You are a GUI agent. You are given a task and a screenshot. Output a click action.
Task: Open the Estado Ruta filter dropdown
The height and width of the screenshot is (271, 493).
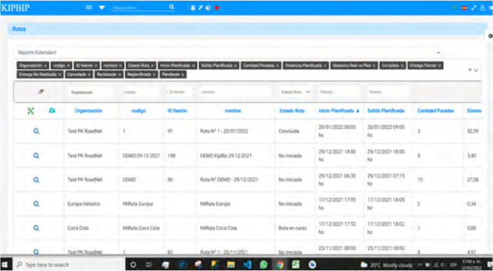[295, 92]
